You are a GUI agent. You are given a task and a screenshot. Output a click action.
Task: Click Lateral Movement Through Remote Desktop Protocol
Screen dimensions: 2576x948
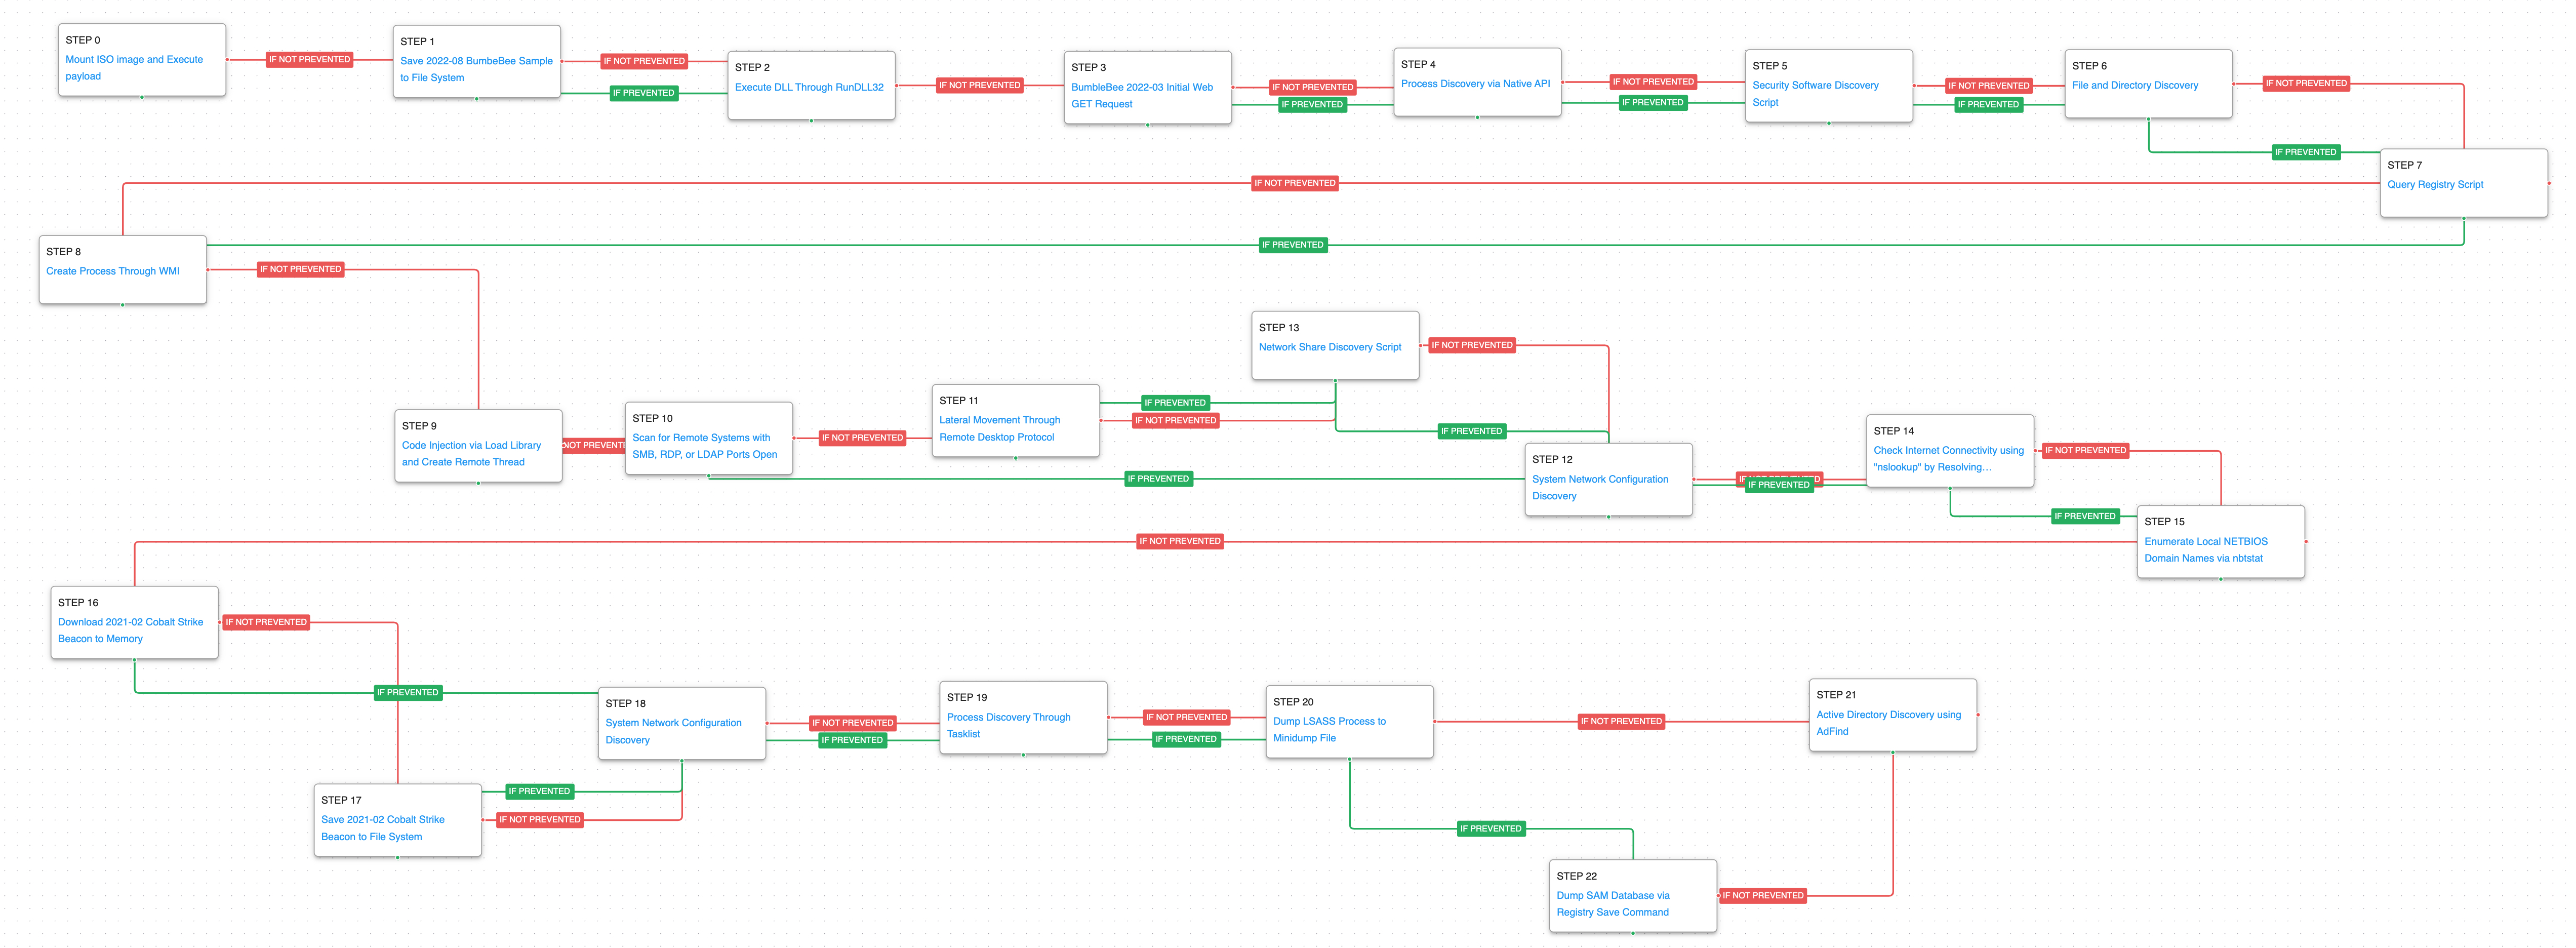pos(999,421)
